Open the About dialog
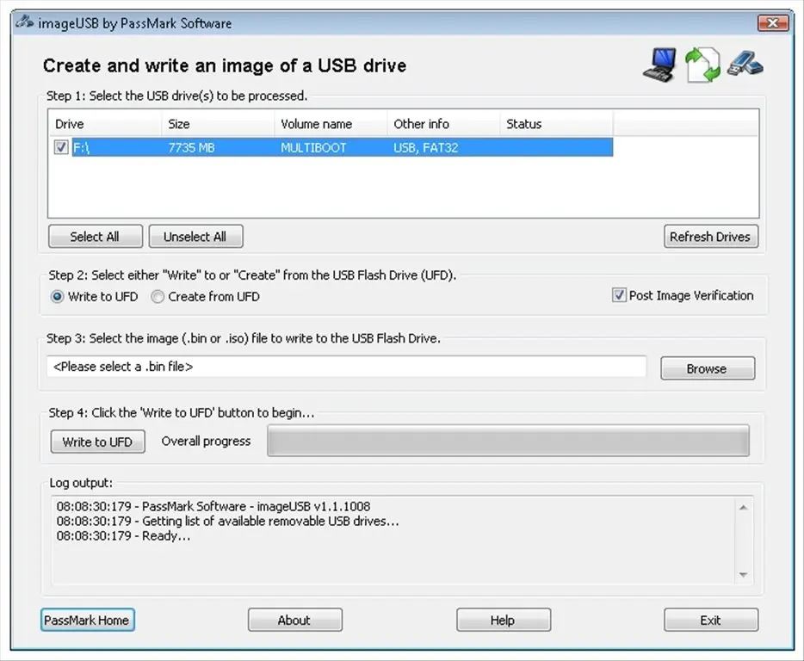 click(295, 620)
